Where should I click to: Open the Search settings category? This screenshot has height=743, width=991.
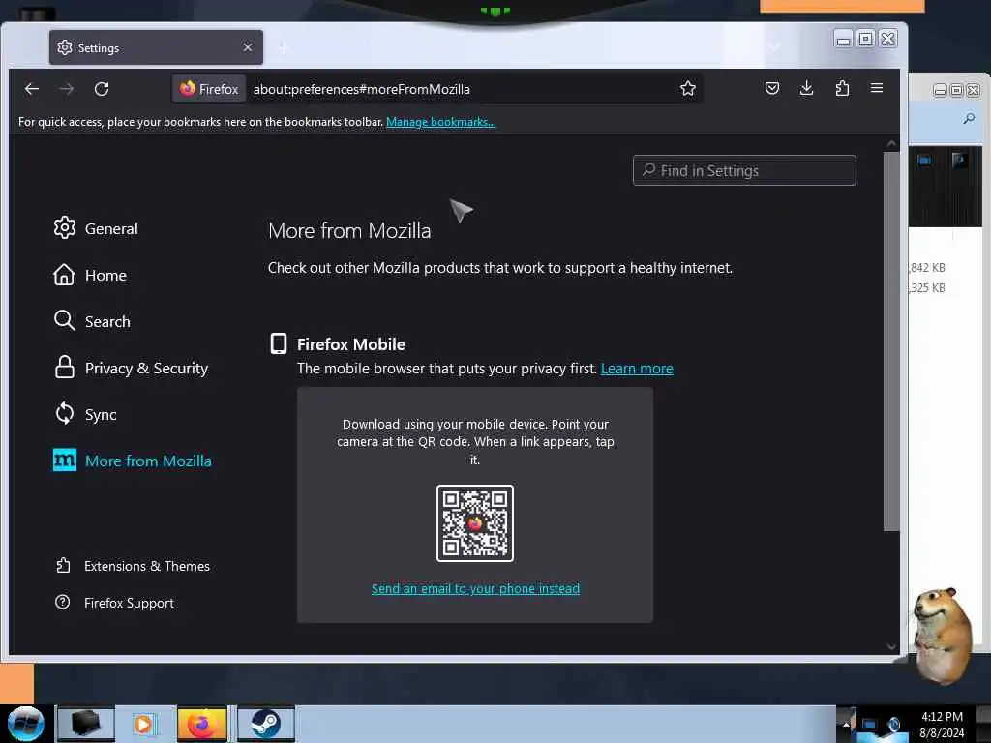pos(92,321)
